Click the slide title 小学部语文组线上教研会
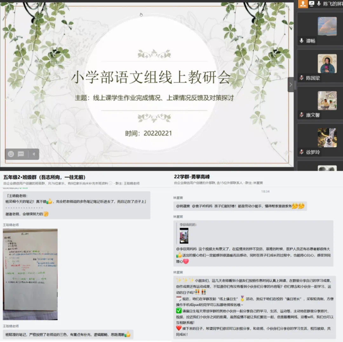 (x=151, y=77)
